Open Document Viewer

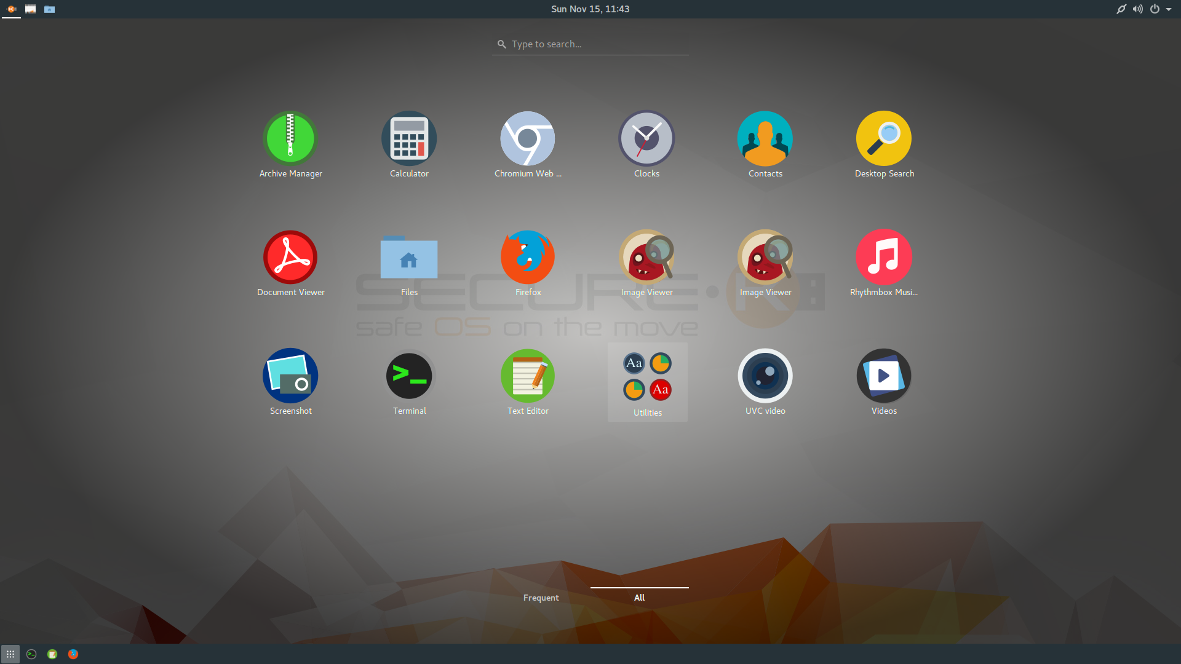click(x=290, y=264)
